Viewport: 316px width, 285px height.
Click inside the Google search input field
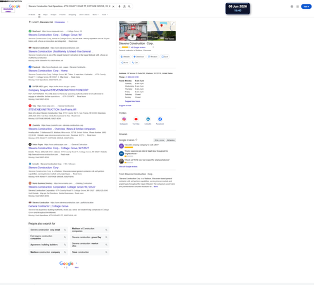click(70, 6)
